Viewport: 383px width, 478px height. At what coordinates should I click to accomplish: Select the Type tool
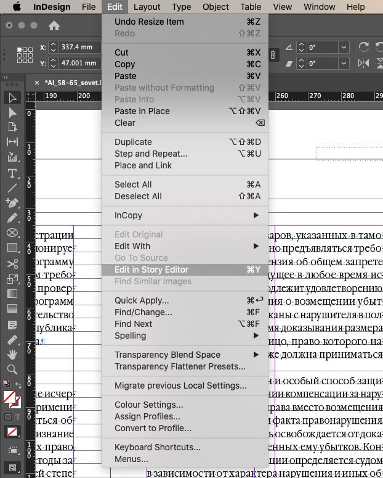(x=12, y=173)
